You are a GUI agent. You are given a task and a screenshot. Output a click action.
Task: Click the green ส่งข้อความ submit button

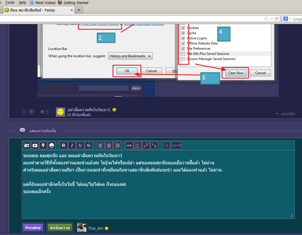click(60, 228)
